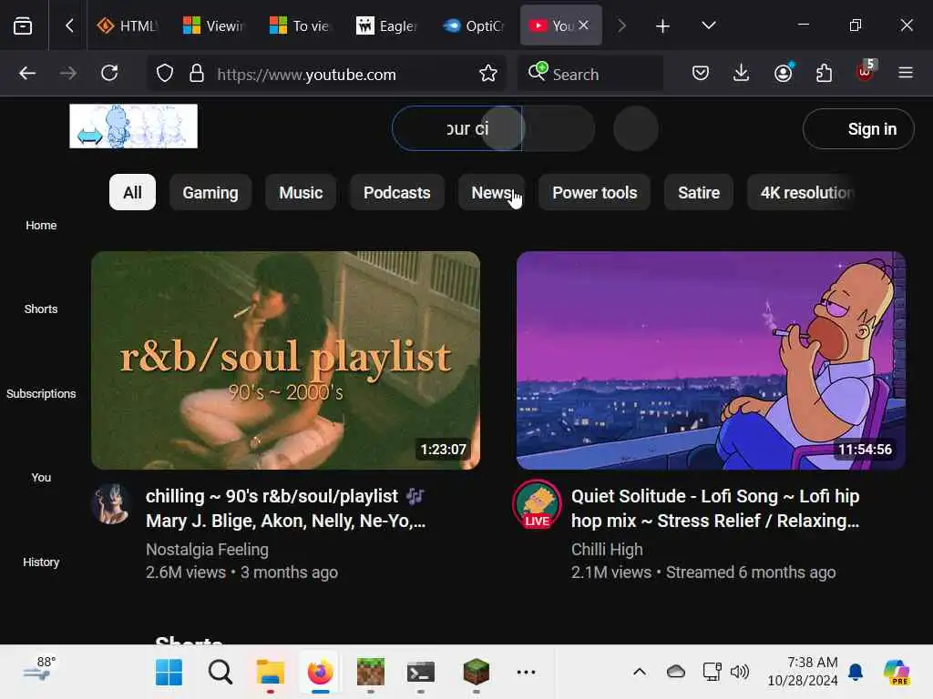Screen dimensions: 933x699
Task: Expand the list all tabs chevron
Action: (708, 25)
